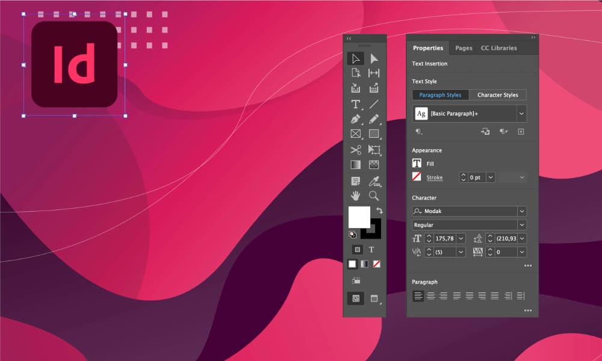This screenshot has width=602, height=361.
Task: Pick the Content Collector tool
Action: coord(356,88)
